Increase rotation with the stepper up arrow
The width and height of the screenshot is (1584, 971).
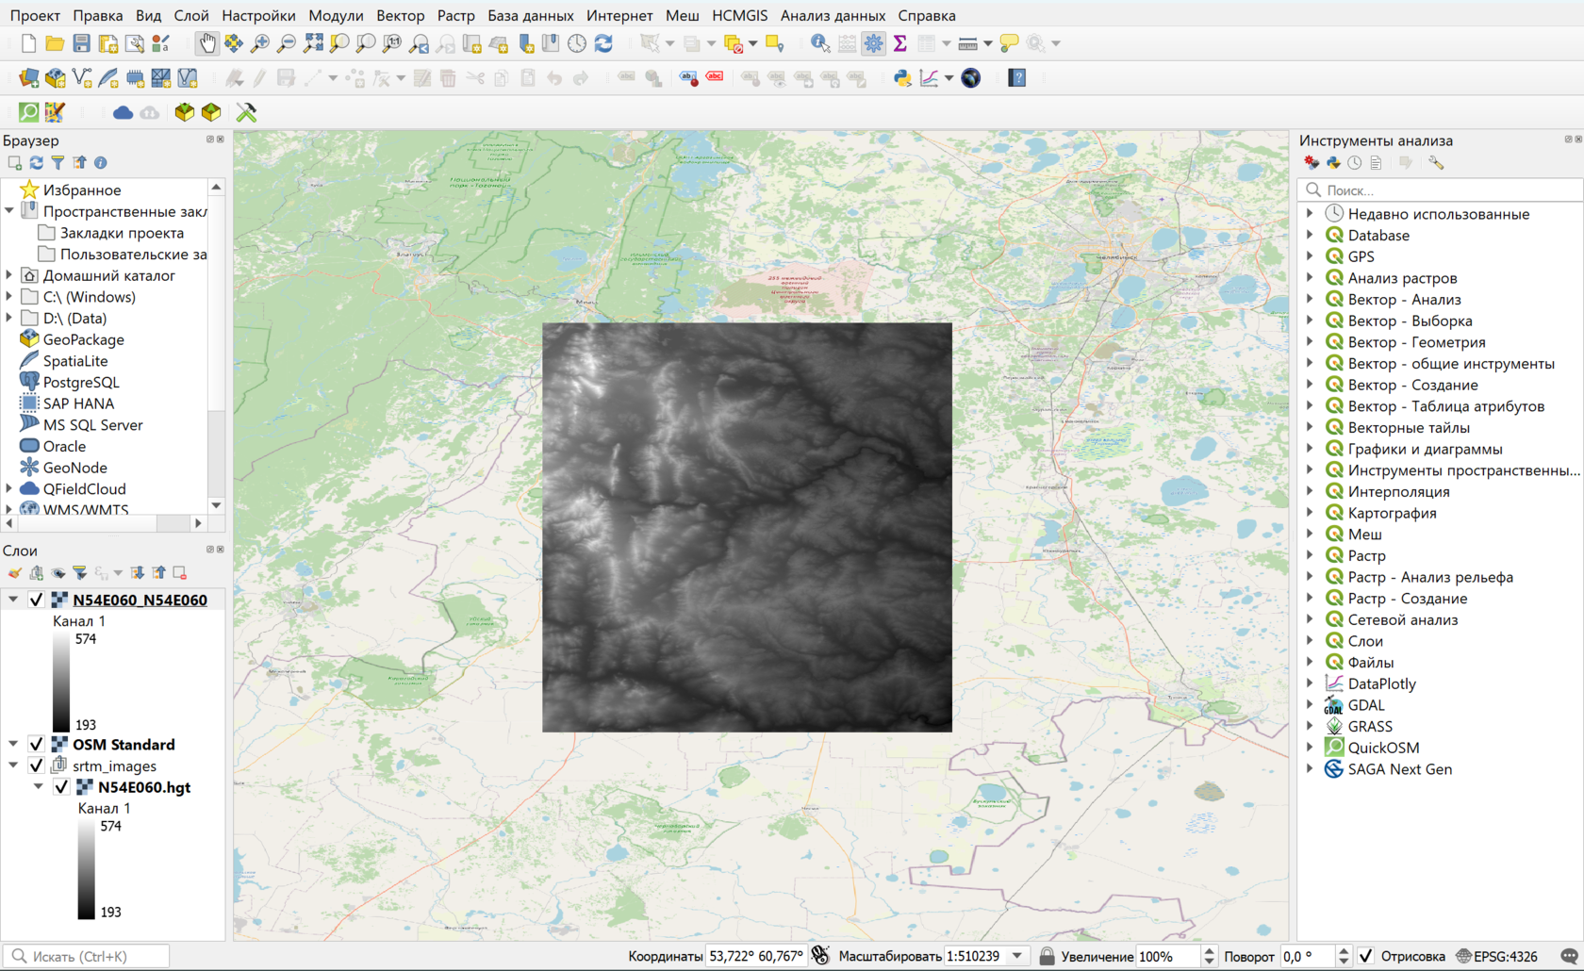[1345, 950]
